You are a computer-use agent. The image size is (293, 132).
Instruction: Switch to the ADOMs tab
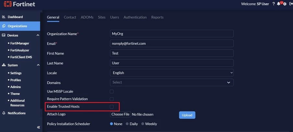[87, 17]
